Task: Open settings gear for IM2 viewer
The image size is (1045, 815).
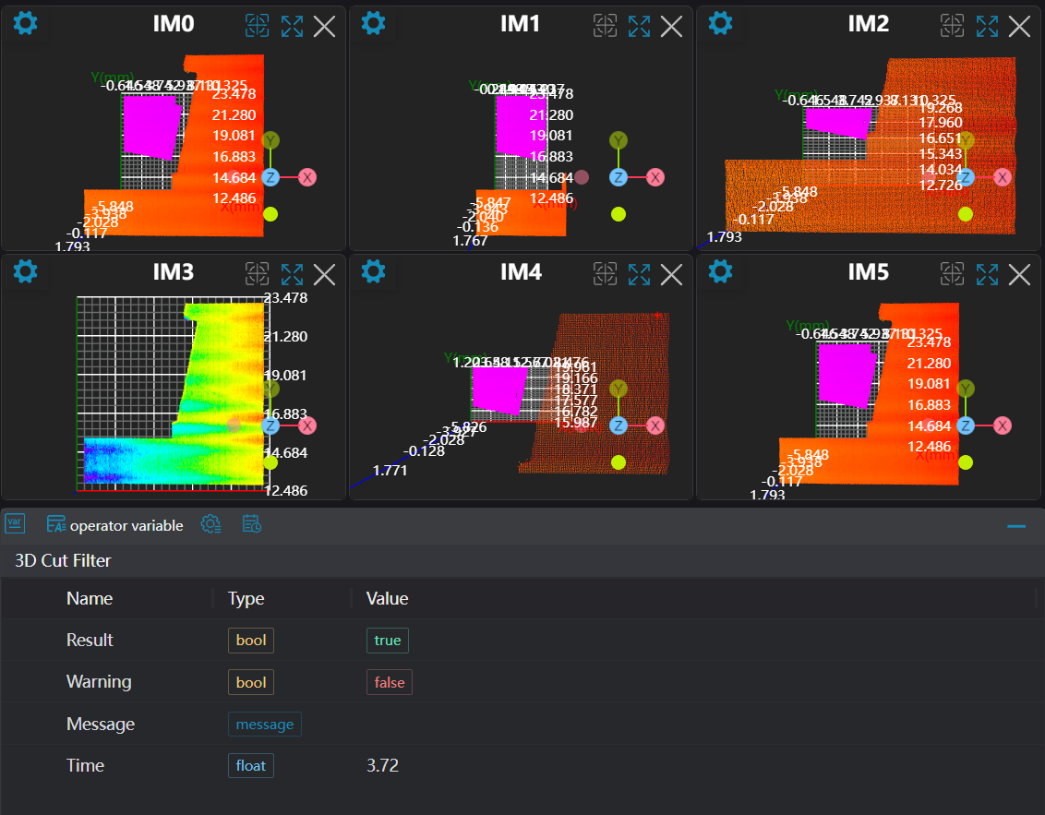Action: [720, 23]
